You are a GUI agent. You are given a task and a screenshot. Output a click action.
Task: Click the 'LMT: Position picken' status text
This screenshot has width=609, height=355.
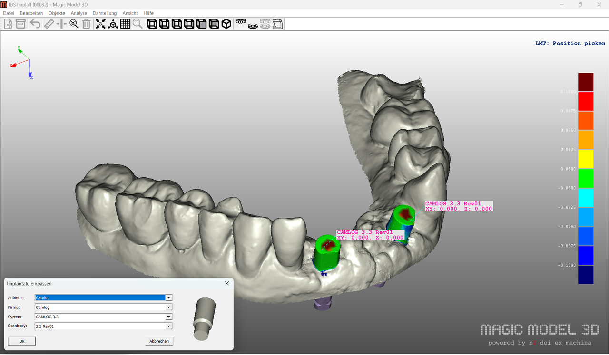[570, 43]
